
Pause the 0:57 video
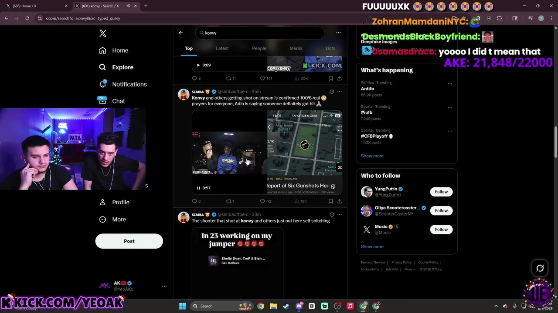click(198, 188)
